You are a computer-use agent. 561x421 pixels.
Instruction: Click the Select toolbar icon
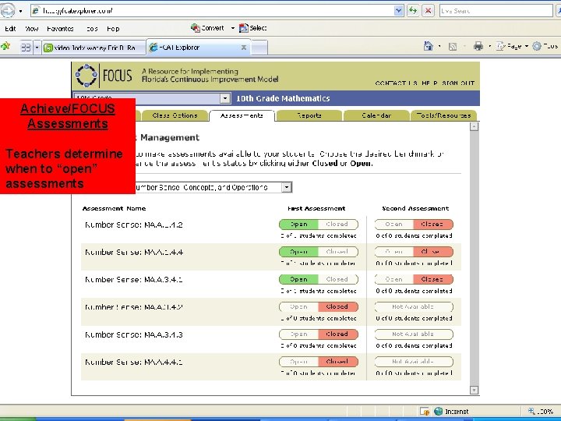[244, 28]
